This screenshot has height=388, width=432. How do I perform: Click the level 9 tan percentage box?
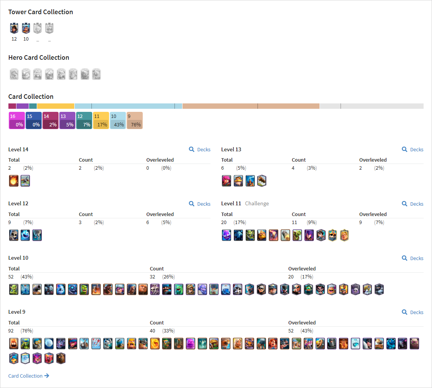click(x=134, y=121)
